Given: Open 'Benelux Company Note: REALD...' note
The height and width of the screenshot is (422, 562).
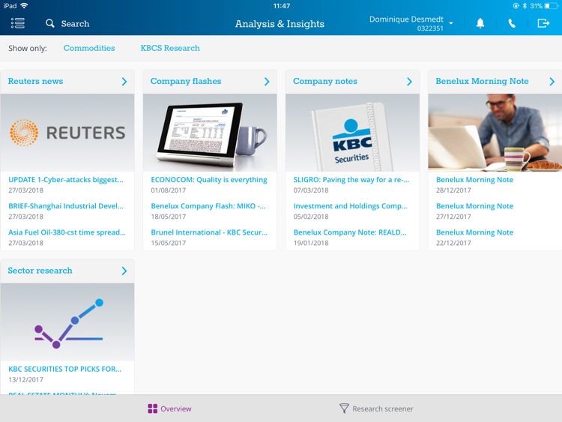Looking at the screenshot, I should [x=350, y=232].
